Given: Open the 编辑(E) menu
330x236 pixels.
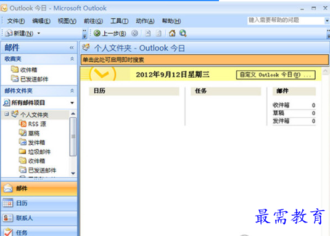Looking at the screenshot, I should pyautogui.click(x=41, y=21).
